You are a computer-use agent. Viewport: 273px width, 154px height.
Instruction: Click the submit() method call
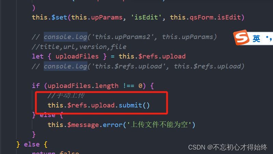[134, 105]
